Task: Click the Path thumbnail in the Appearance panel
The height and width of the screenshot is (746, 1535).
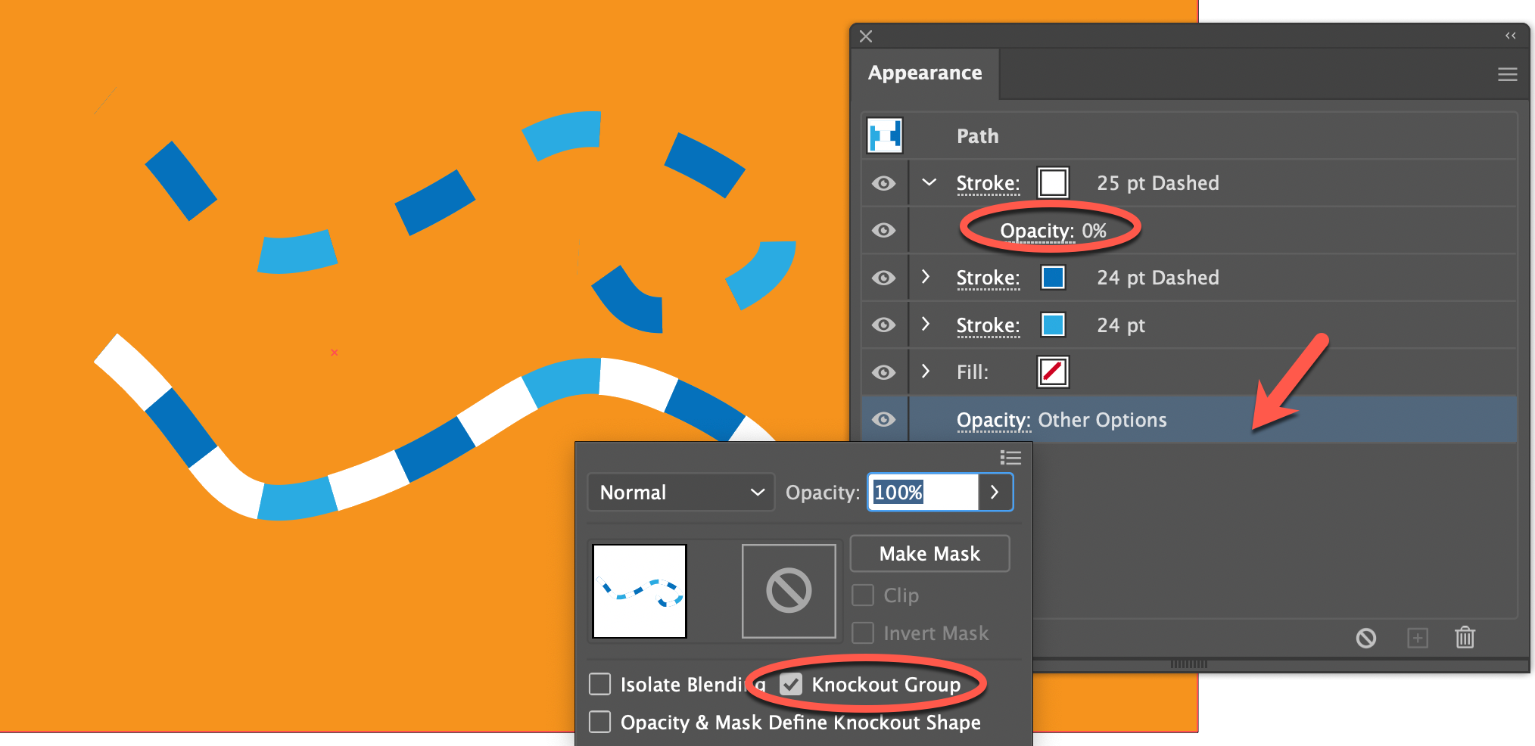Action: [x=884, y=135]
